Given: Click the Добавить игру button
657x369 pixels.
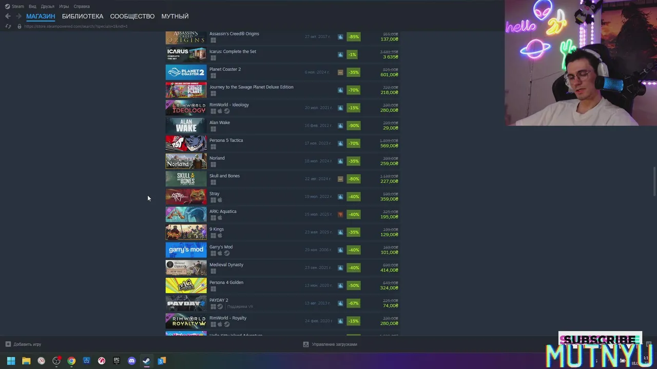Looking at the screenshot, I should 23,344.
